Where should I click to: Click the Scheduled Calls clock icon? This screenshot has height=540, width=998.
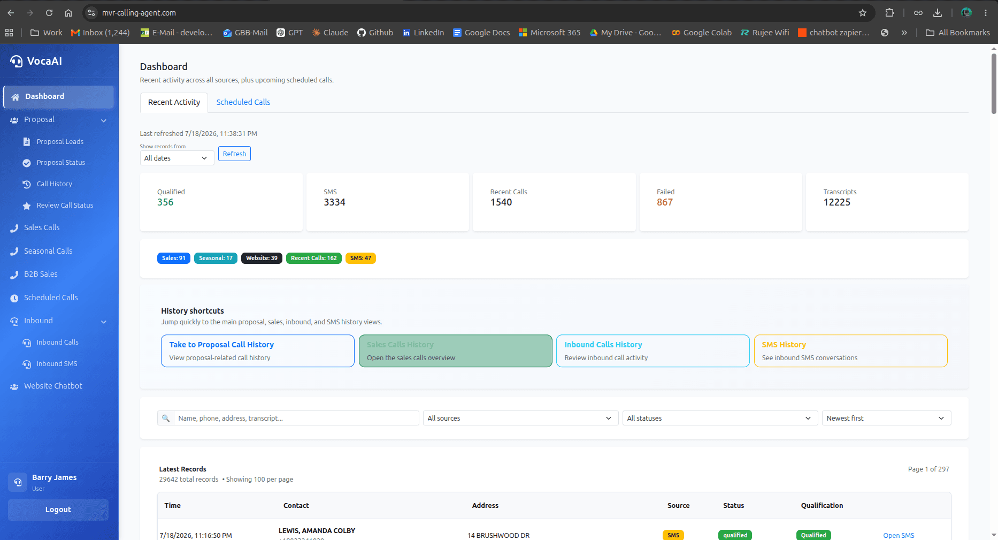point(14,298)
